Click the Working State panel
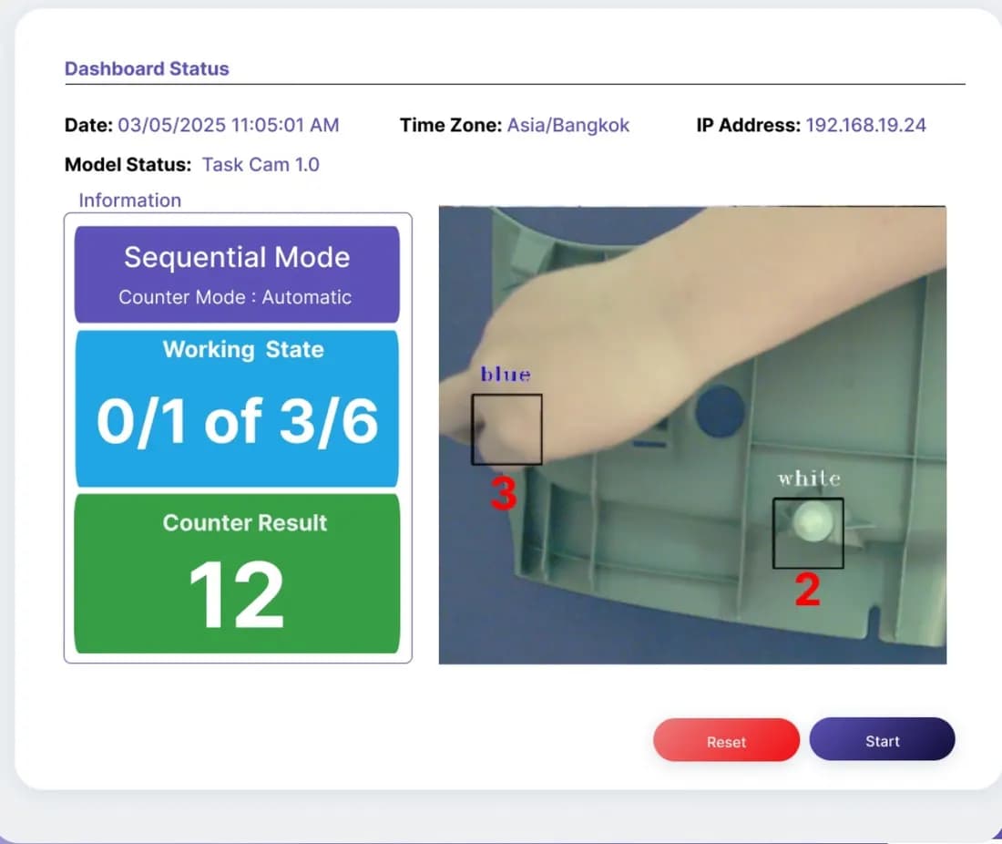Viewport: 1002px width, 844px height. [x=237, y=408]
